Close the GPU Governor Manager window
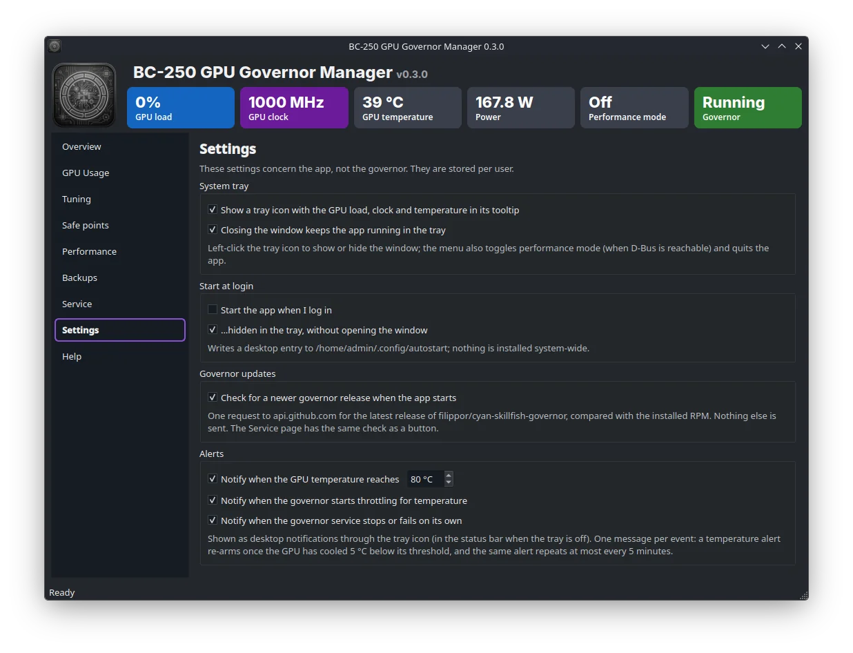The height and width of the screenshot is (653, 853). coord(798,46)
